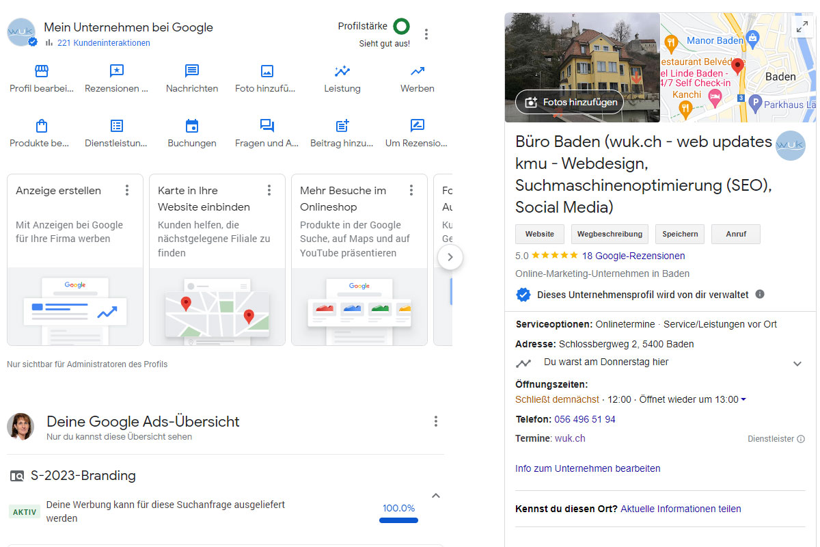This screenshot has width=820, height=547.
Task: Click the Werben icon
Action: [417, 70]
